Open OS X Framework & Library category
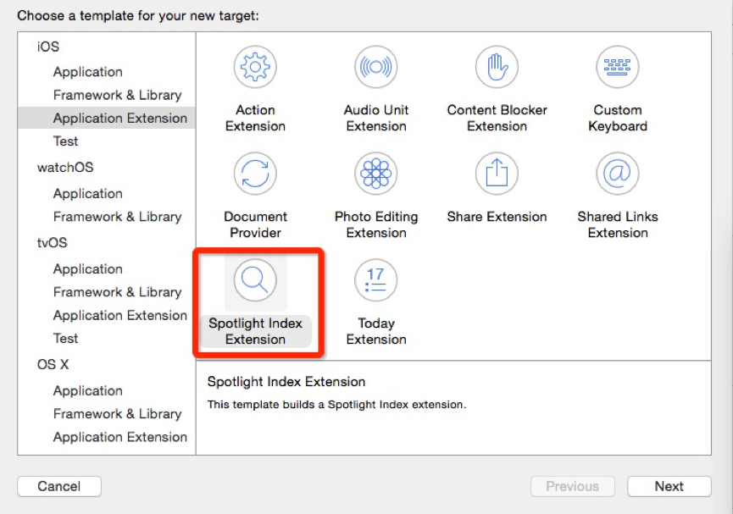This screenshot has width=733, height=514. click(x=117, y=413)
